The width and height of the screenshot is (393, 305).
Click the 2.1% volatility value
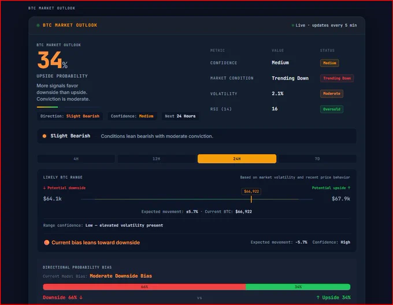(x=277, y=94)
